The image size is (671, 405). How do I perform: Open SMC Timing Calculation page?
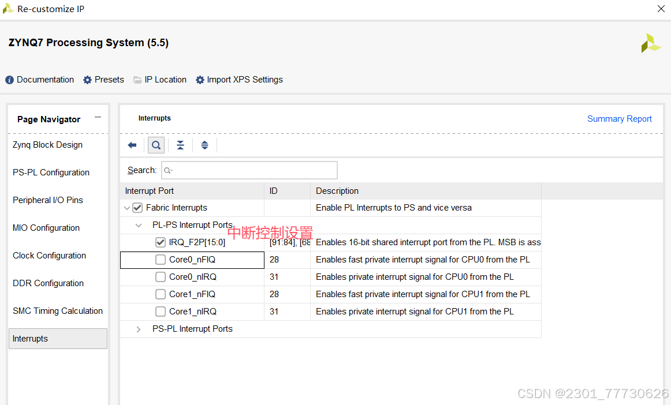pos(58,311)
